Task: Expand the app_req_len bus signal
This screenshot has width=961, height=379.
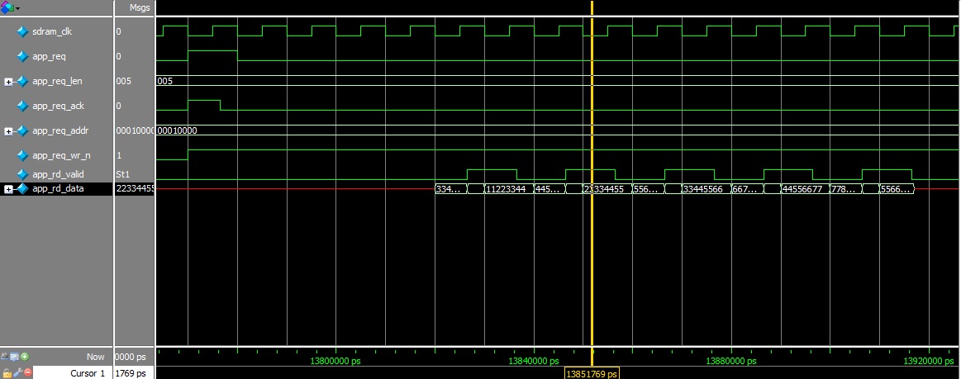Action: click(x=8, y=82)
